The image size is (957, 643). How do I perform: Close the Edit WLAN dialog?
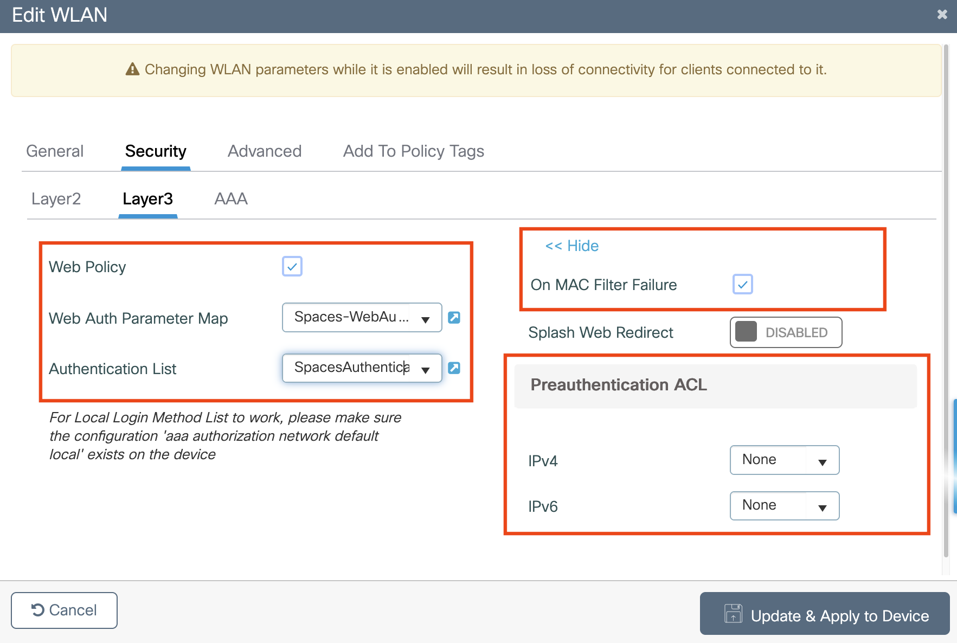942,15
